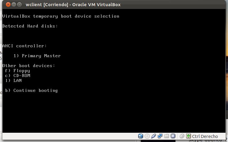The width and height of the screenshot is (228, 142).
Task: Click the 'Other boot devices:' heading
Action: click(28, 66)
